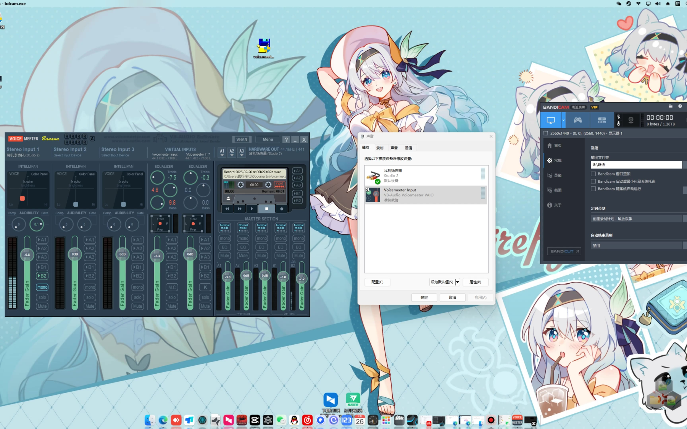Open 设为默认值 dropdown arrow in Sound dialog
Viewport: 687px width, 429px height.
tap(458, 282)
